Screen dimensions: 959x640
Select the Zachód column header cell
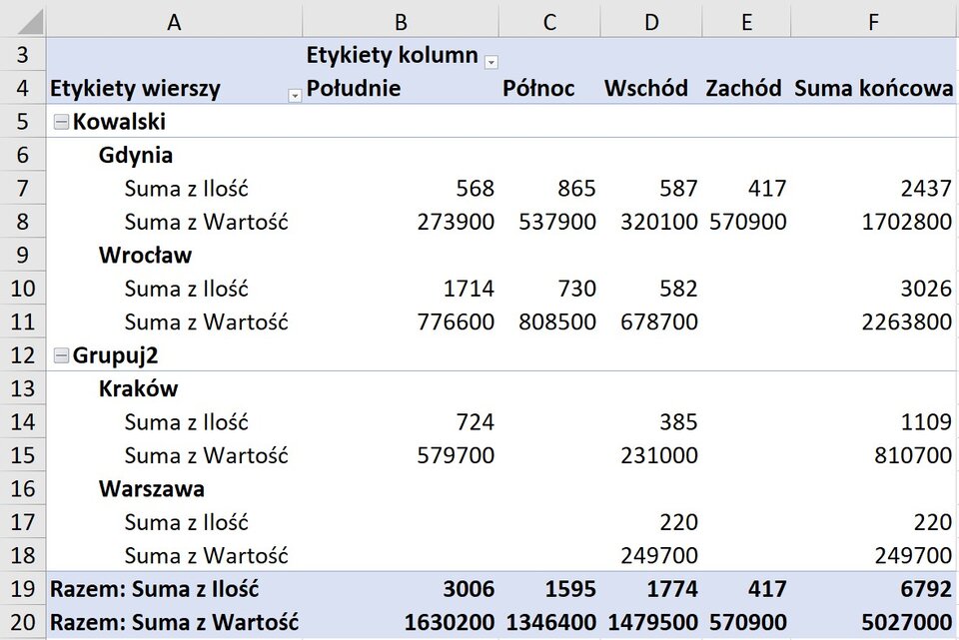tap(743, 88)
